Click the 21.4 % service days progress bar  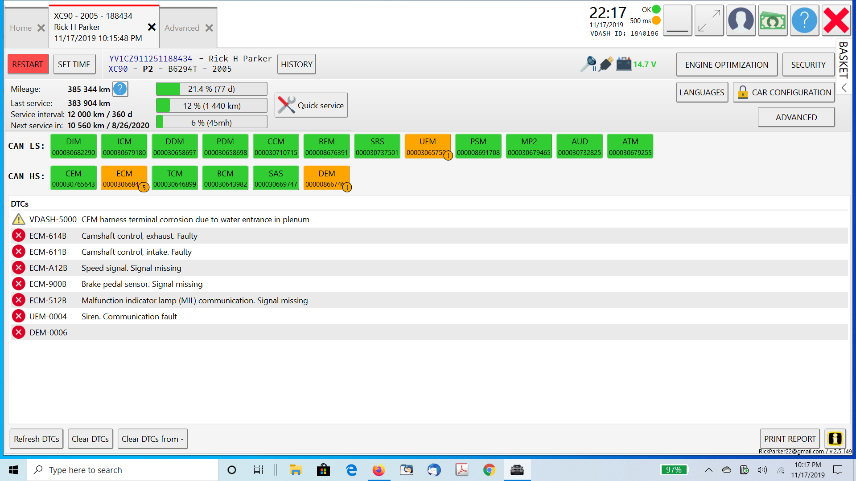(212, 89)
